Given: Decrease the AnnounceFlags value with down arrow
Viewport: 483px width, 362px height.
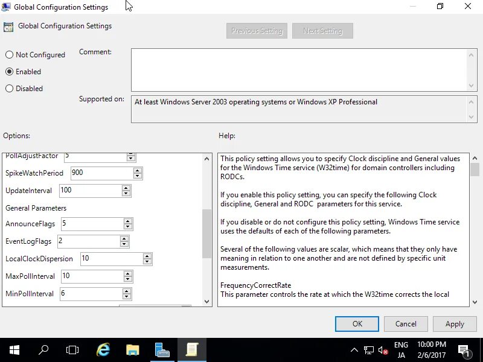Looking at the screenshot, I should pos(128,227).
